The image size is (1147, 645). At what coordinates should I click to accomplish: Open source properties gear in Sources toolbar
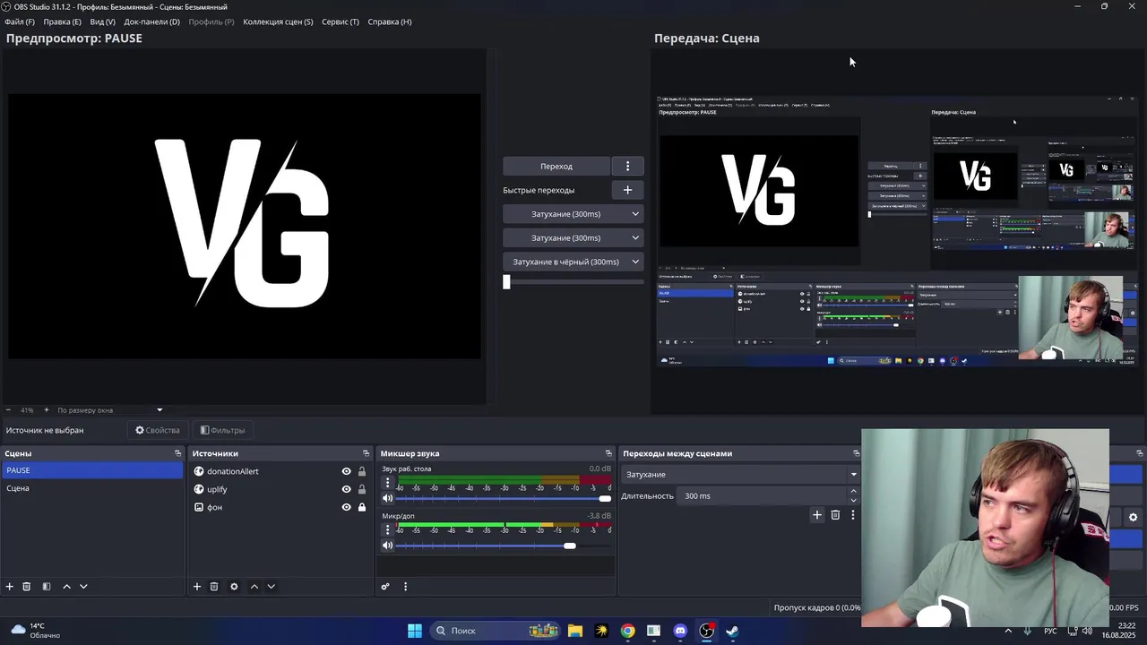[x=234, y=587]
